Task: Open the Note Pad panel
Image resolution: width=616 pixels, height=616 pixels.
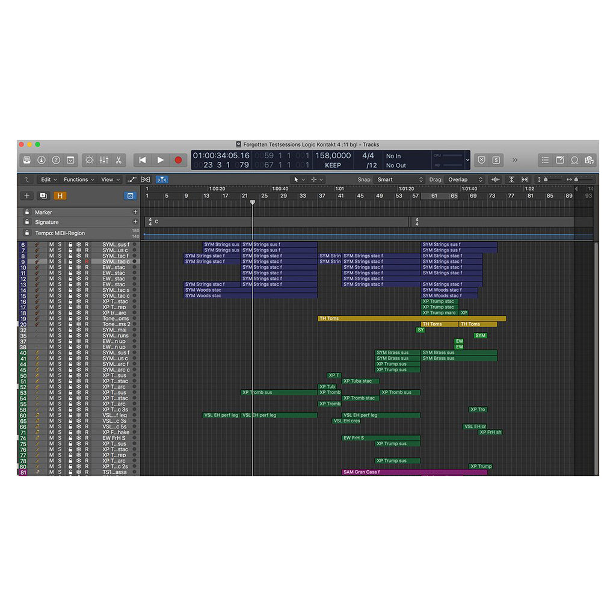Action: (560, 160)
